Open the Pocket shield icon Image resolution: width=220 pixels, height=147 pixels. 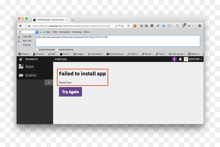click(x=152, y=26)
